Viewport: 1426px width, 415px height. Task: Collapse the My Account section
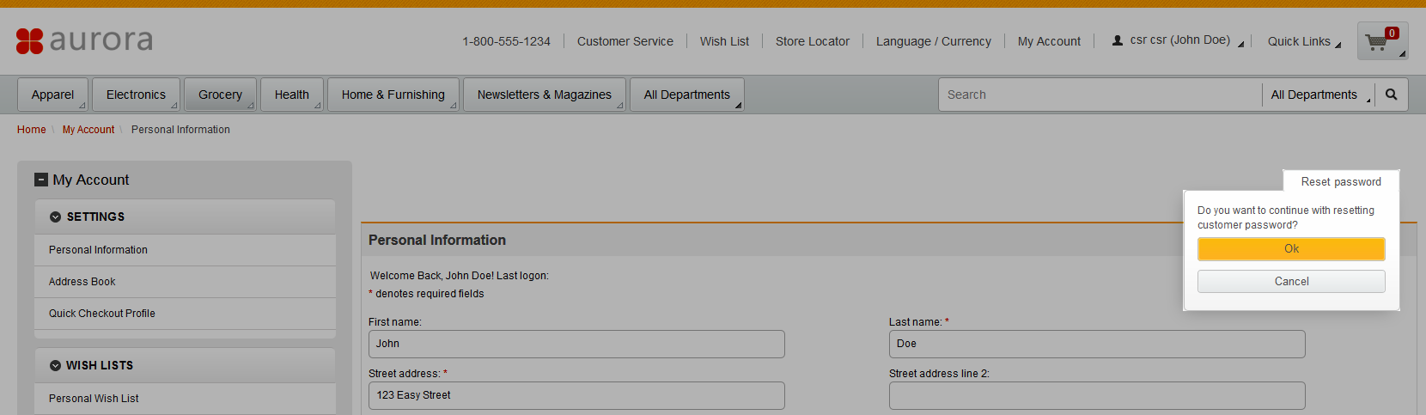(40, 180)
